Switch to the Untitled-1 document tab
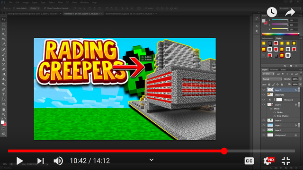 pyautogui.click(x=82, y=14)
